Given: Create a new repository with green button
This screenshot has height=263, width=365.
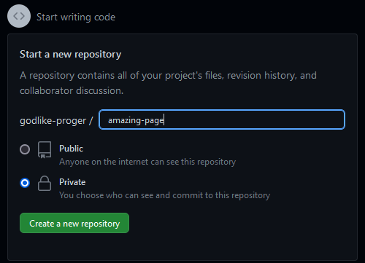Looking at the screenshot, I should pyautogui.click(x=74, y=223).
